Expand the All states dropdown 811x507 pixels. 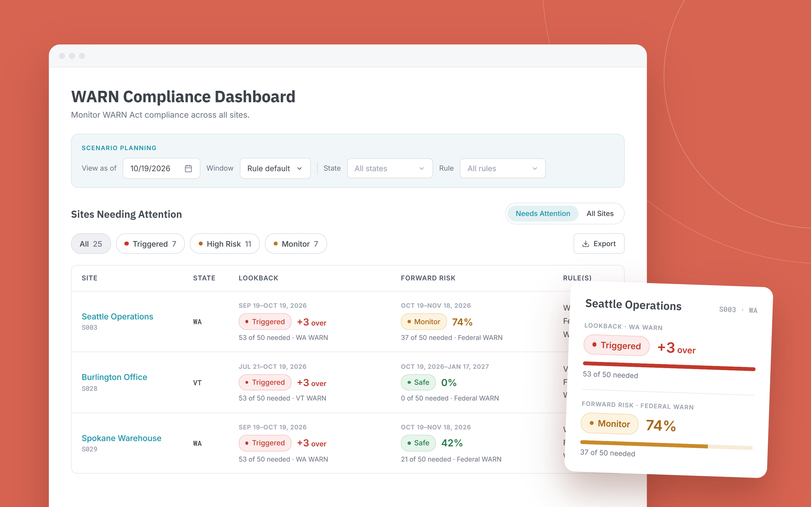(x=390, y=168)
